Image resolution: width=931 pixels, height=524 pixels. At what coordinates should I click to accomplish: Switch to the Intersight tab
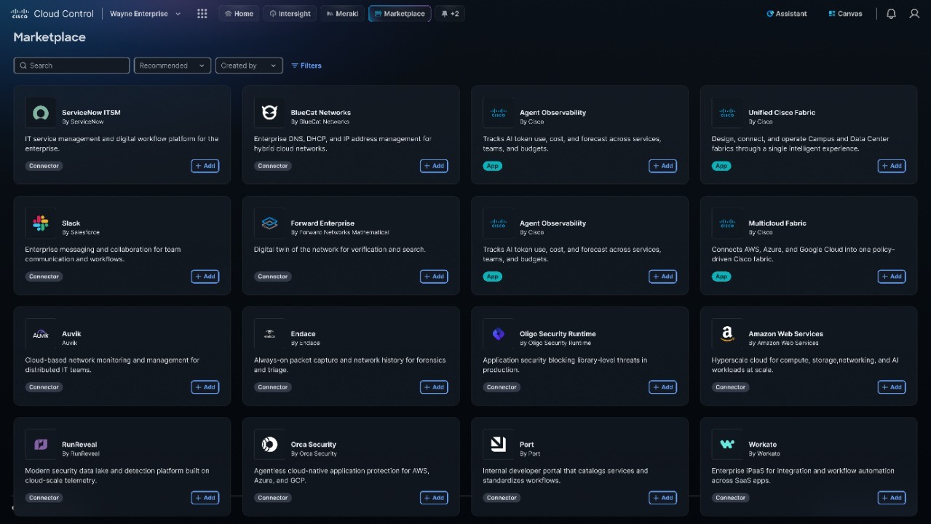point(290,14)
